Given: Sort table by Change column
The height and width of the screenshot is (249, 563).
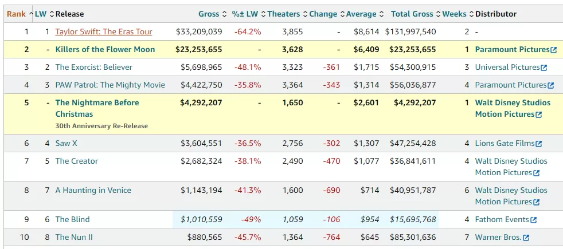Looking at the screenshot, I should 327,14.
